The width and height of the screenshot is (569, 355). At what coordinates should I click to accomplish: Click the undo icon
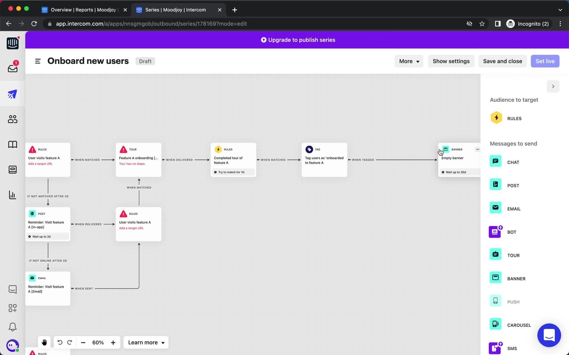point(59,343)
